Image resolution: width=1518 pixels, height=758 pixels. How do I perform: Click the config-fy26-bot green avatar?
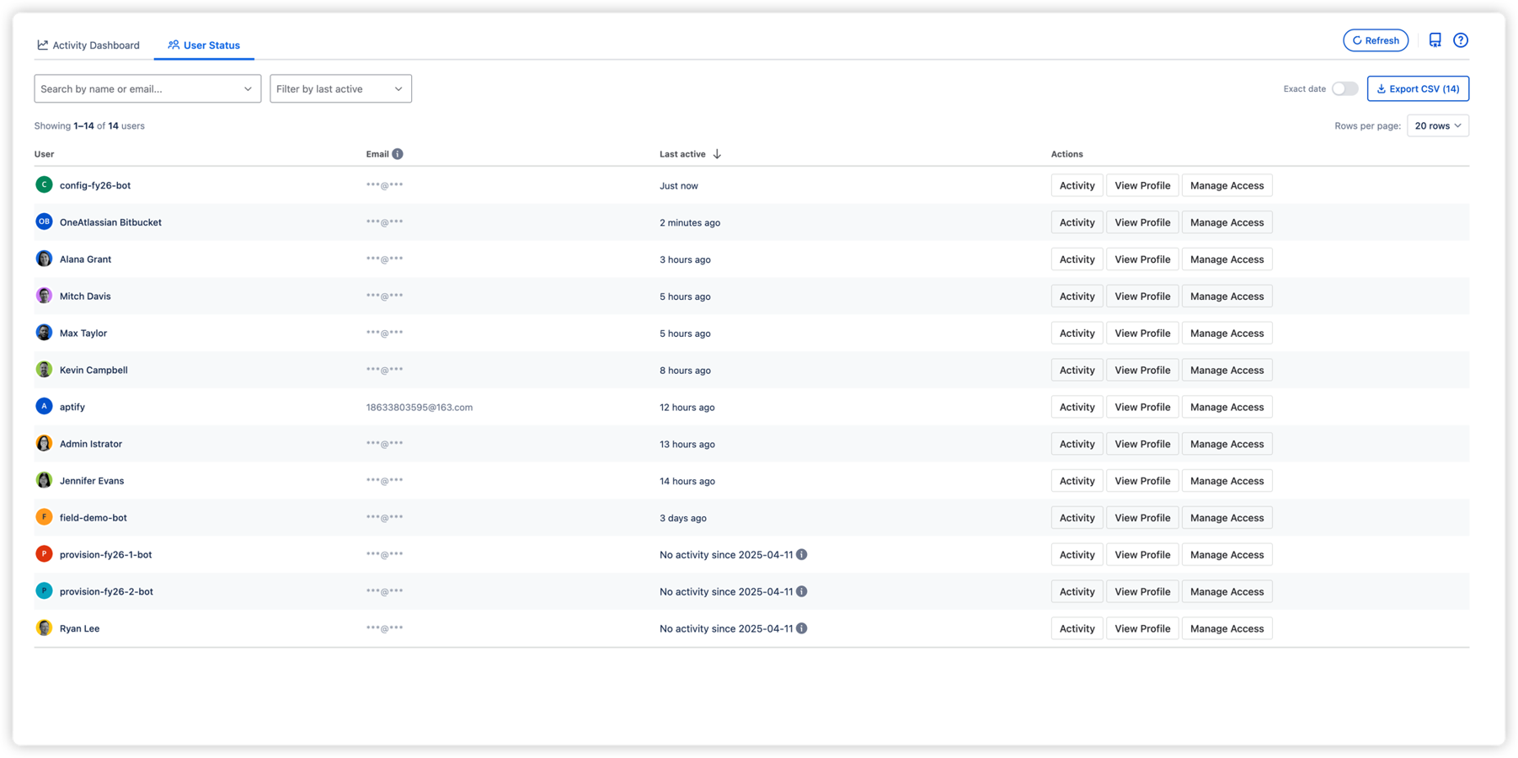click(x=44, y=185)
